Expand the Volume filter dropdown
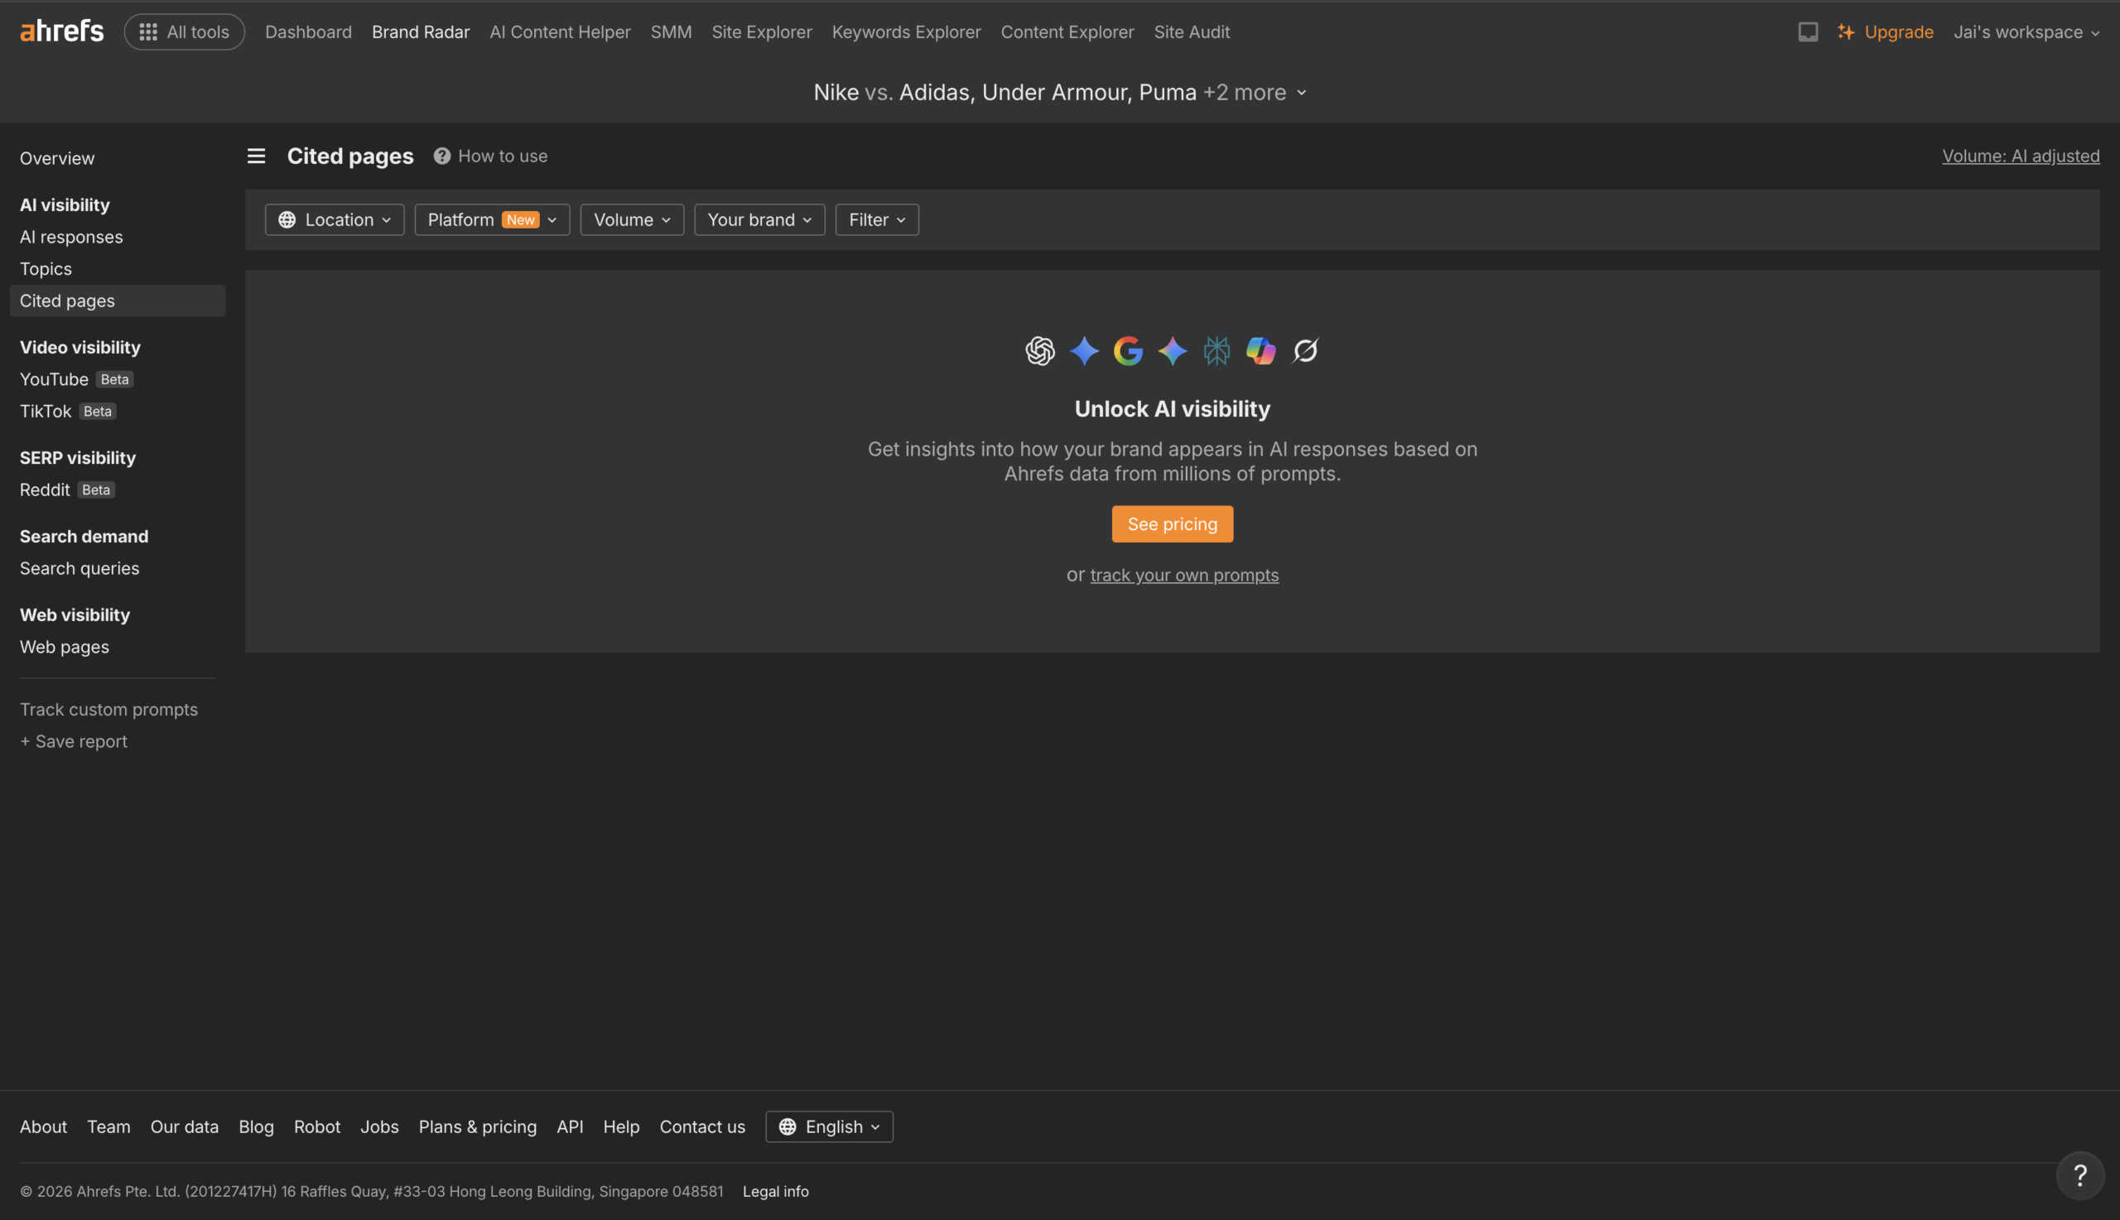 point(633,219)
